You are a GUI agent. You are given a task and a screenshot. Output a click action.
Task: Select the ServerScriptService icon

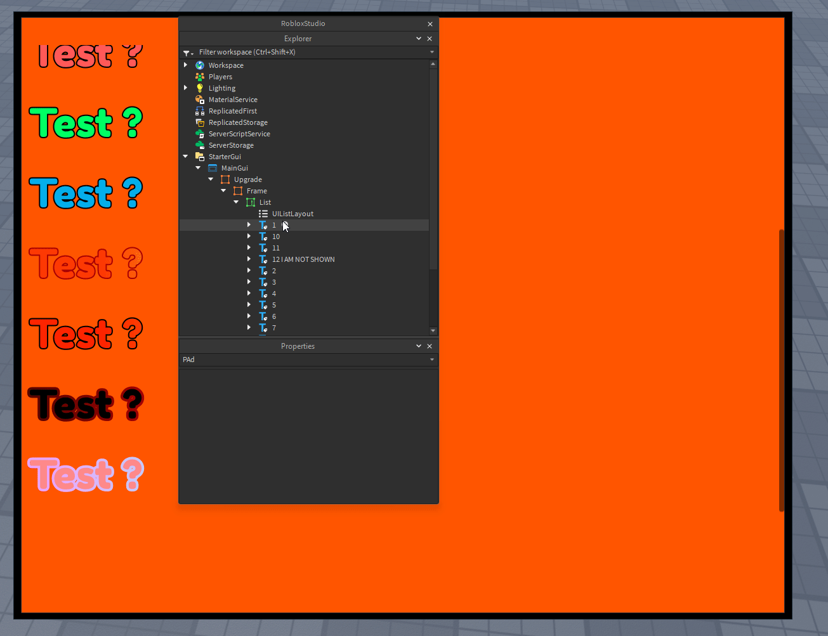tap(200, 134)
